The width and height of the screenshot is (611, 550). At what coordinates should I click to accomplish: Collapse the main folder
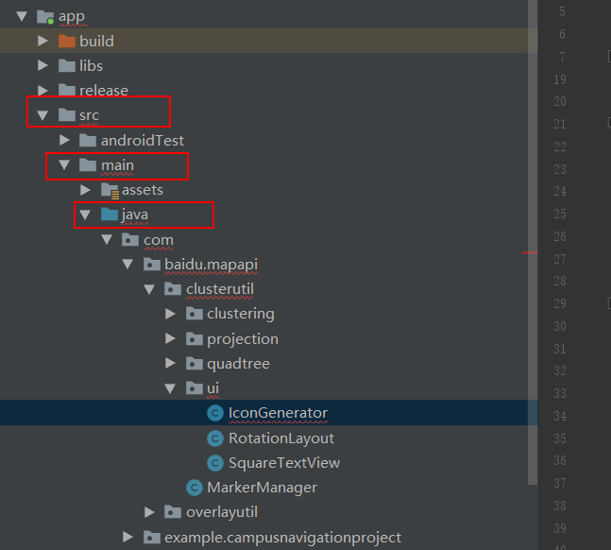click(x=64, y=164)
